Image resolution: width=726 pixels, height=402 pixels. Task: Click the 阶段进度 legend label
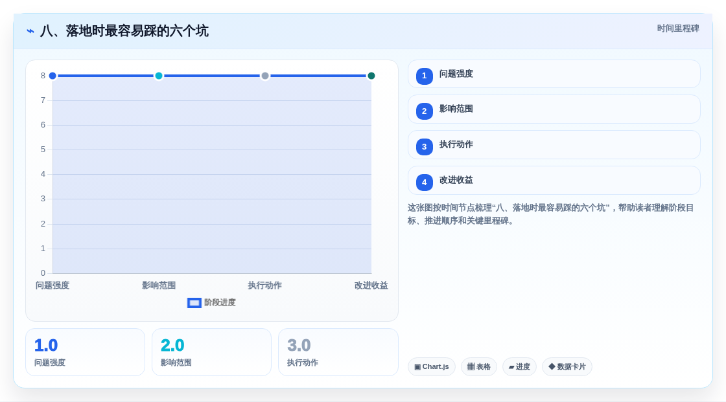click(x=220, y=302)
